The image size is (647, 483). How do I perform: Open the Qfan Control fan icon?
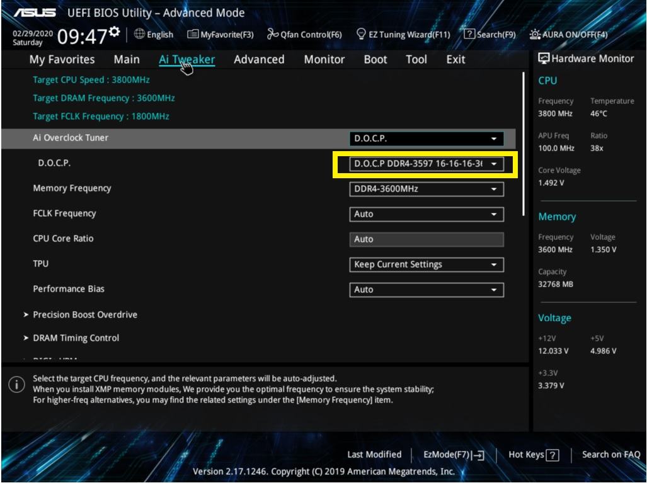tap(272, 34)
